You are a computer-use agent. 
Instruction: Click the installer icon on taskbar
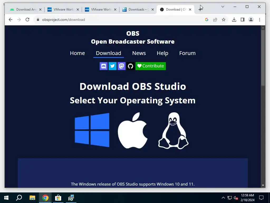click(71, 198)
